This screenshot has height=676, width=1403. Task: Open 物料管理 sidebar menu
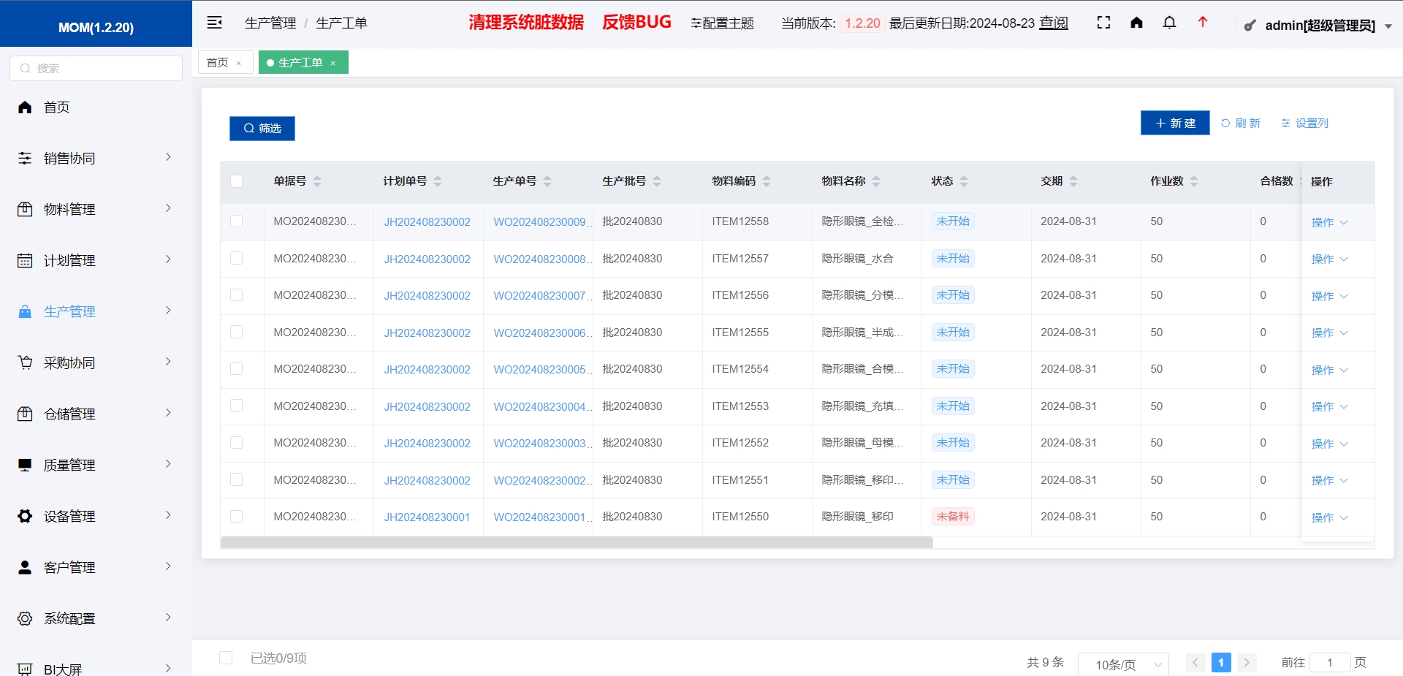tap(96, 210)
